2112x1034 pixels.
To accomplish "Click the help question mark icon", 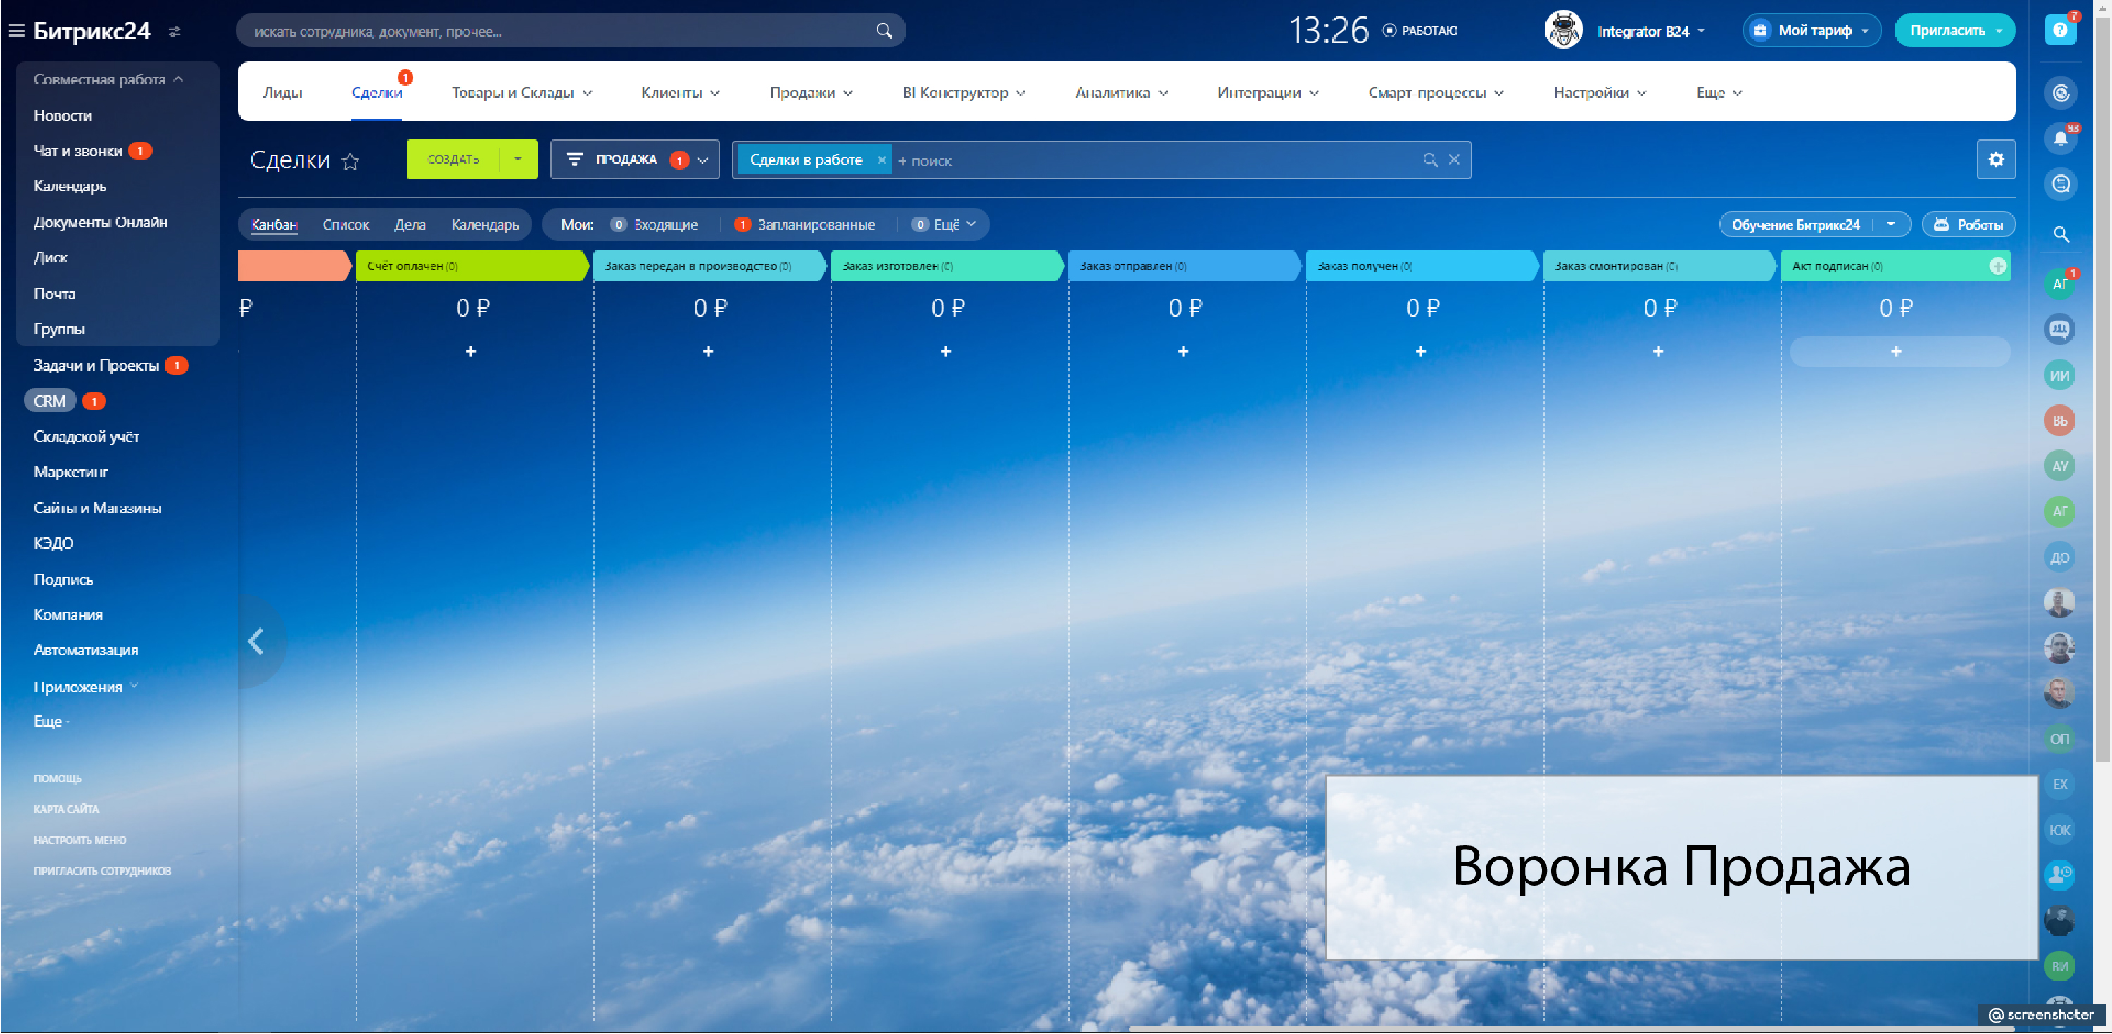I will [2059, 30].
